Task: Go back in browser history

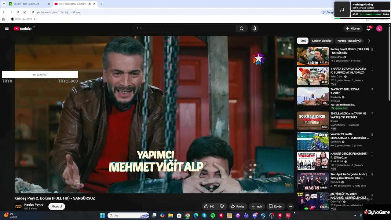Action: 4,12
